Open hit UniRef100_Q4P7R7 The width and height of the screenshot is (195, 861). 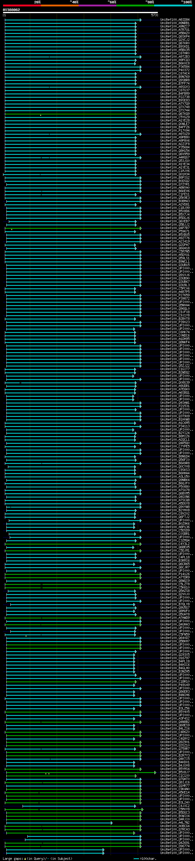coord(175,228)
